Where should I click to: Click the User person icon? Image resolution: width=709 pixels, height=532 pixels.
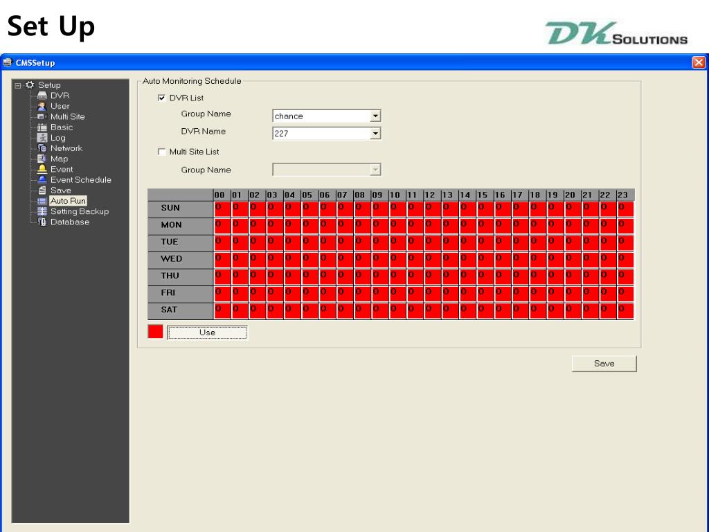pos(42,106)
